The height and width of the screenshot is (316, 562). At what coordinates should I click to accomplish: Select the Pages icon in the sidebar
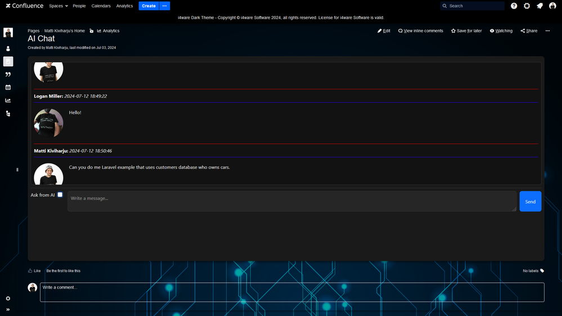pyautogui.click(x=8, y=61)
